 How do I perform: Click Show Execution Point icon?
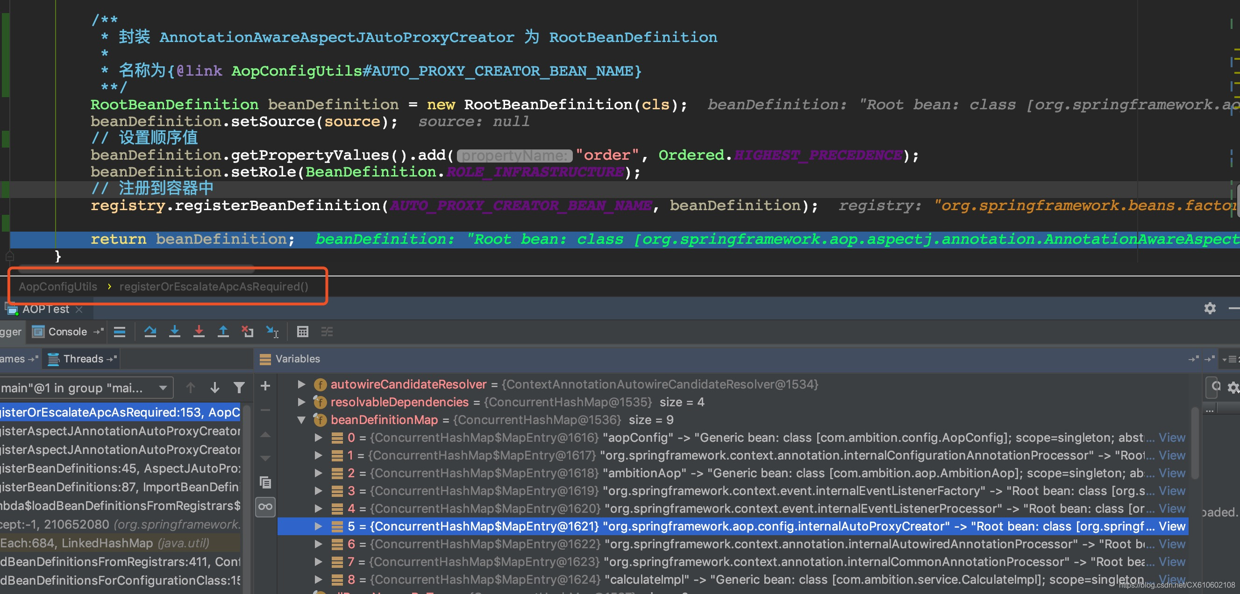coord(120,332)
